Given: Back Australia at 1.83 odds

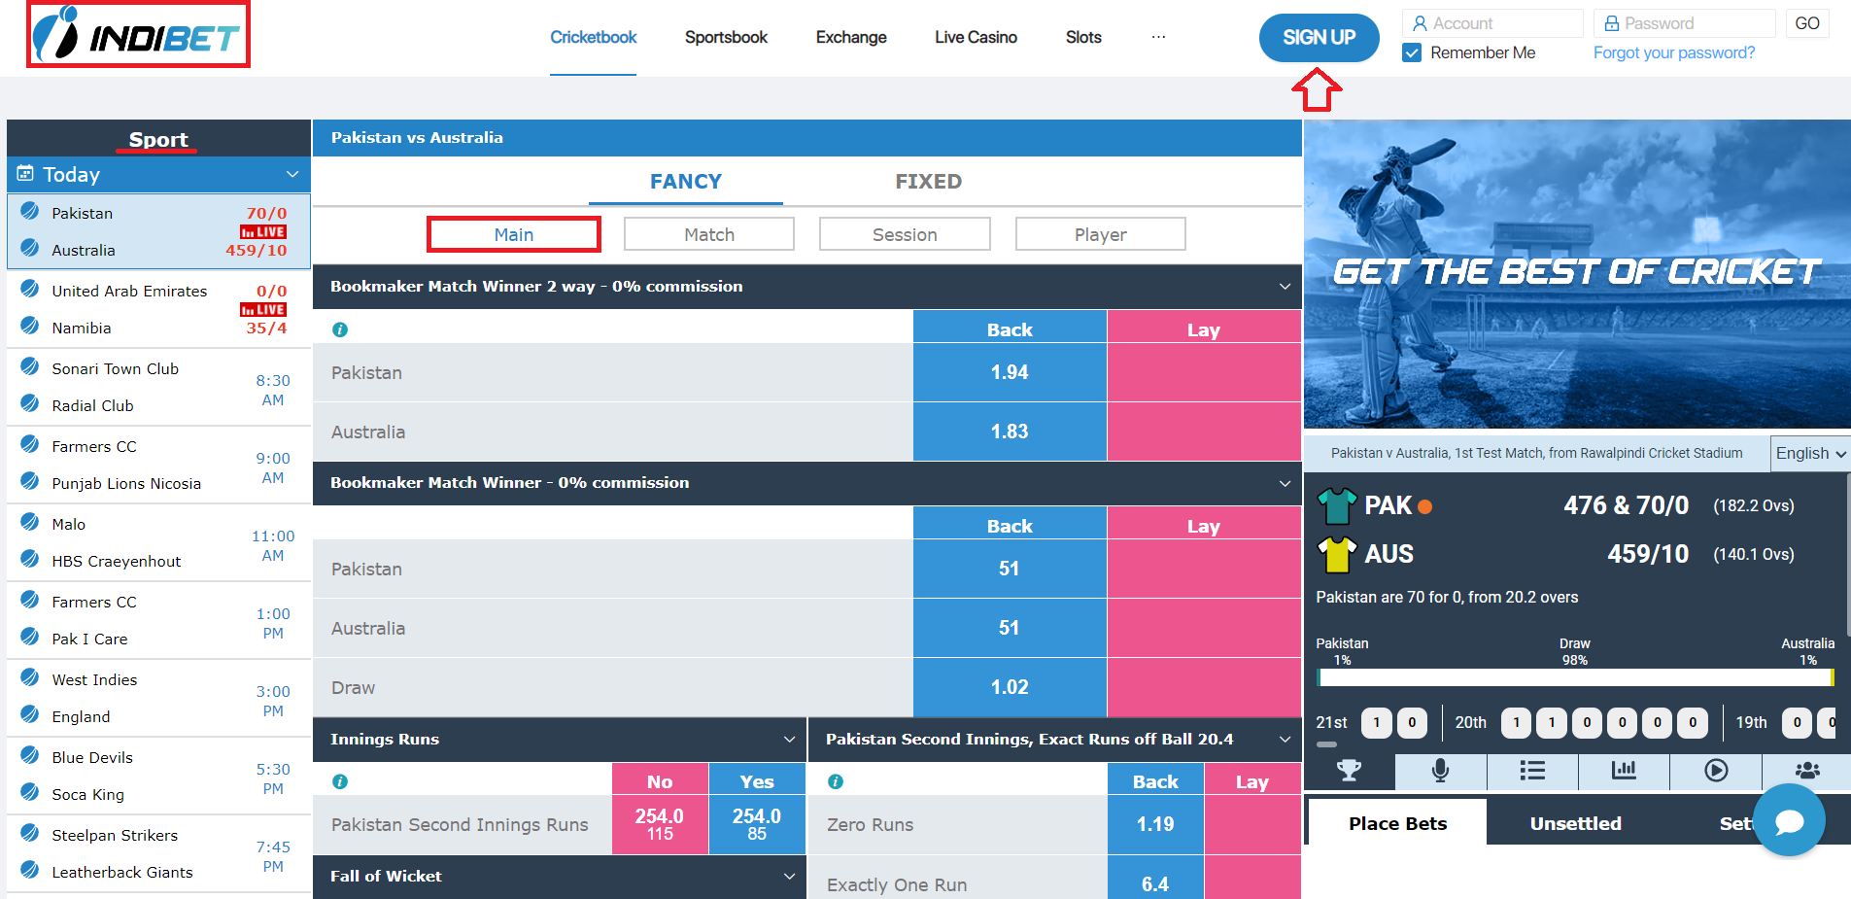Looking at the screenshot, I should coord(1010,432).
